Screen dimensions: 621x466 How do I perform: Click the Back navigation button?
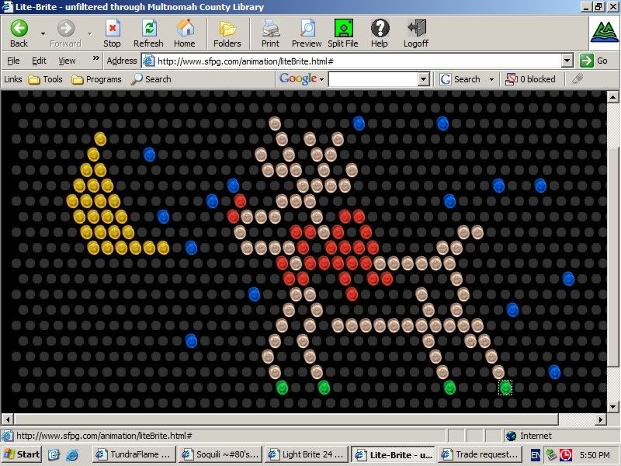tap(19, 33)
